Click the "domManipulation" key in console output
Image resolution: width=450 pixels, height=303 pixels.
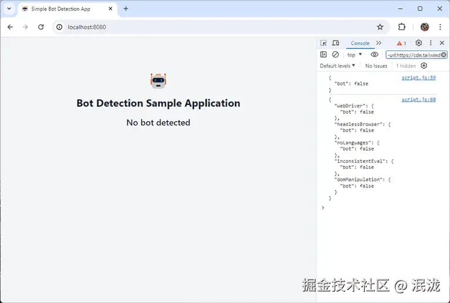tap(358, 179)
